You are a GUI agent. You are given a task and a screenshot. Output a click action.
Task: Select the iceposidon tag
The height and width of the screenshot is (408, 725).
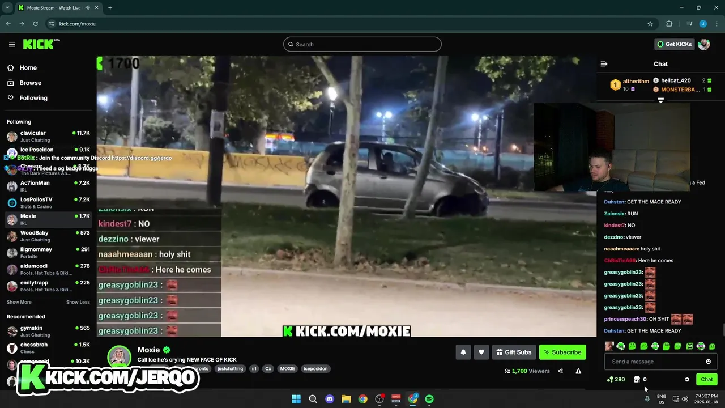coord(315,368)
